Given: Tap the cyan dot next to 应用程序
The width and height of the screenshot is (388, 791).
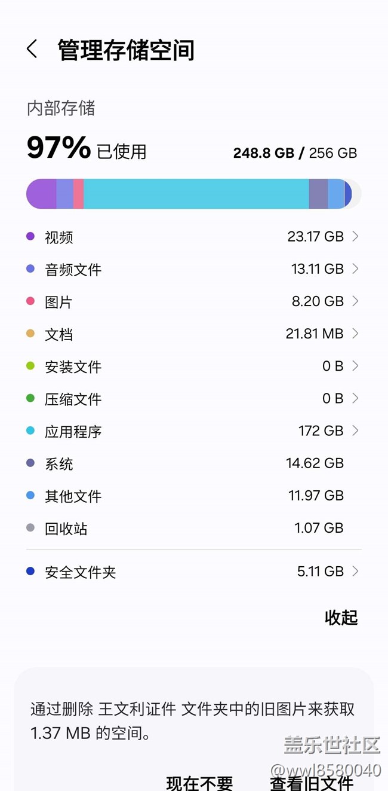Looking at the screenshot, I should (30, 430).
